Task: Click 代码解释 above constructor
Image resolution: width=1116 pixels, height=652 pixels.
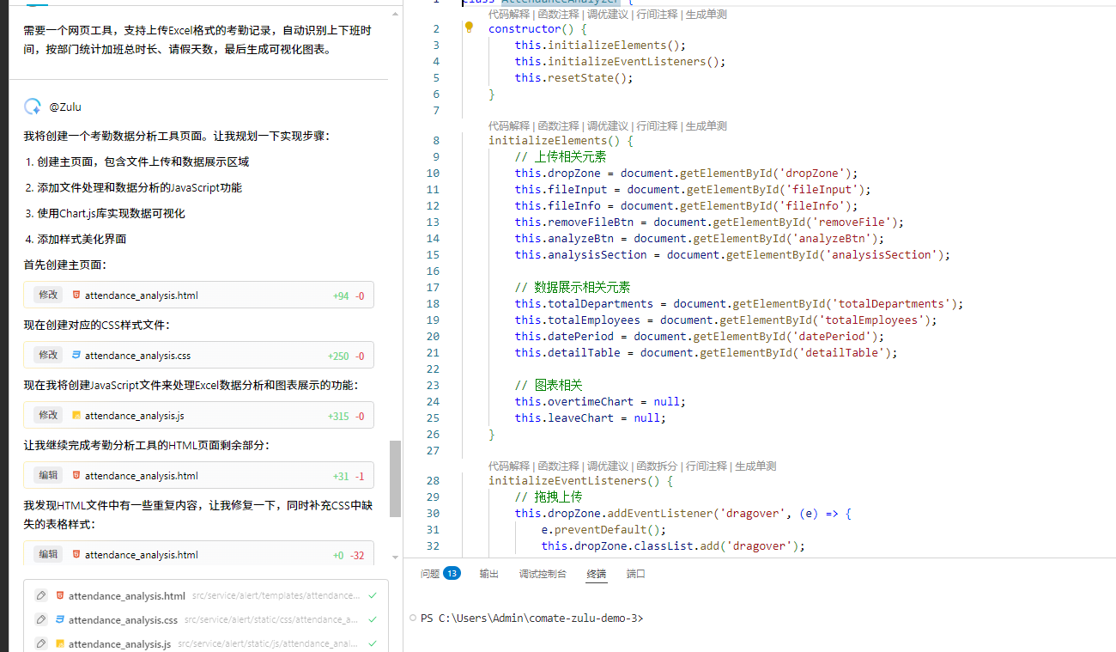Action: coord(509,14)
